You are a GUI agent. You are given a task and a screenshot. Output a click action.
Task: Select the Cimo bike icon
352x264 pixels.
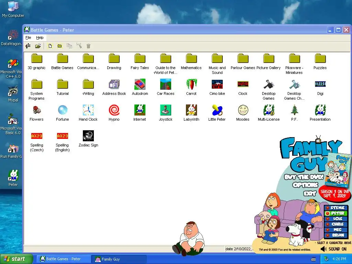pyautogui.click(x=217, y=84)
